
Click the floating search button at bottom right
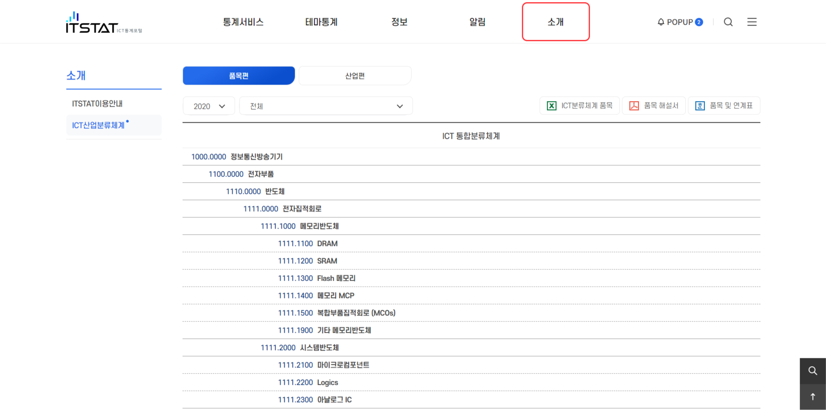pos(813,371)
